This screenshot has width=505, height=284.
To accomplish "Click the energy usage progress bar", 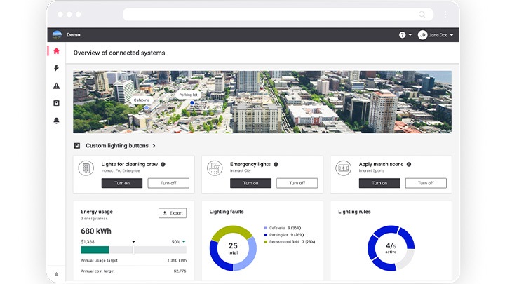I will [x=133, y=250].
